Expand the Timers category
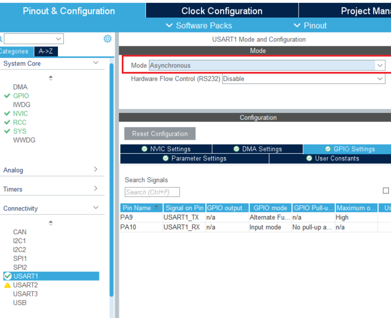The image size is (391, 318). (x=96, y=189)
